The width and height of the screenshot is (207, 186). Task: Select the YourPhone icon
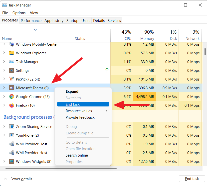(x=12, y=135)
